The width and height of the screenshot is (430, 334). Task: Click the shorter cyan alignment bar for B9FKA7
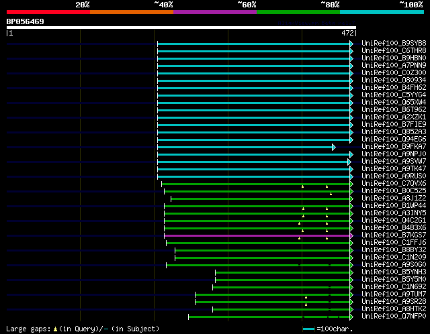coord(245,148)
